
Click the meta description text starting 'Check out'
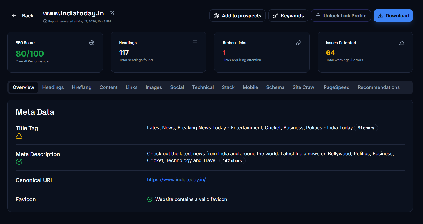(x=270, y=157)
